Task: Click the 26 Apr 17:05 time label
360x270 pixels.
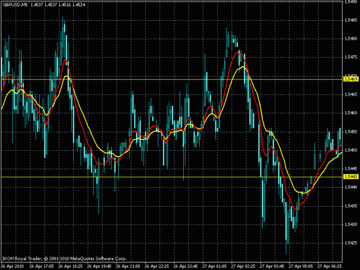Action: click(x=41, y=267)
